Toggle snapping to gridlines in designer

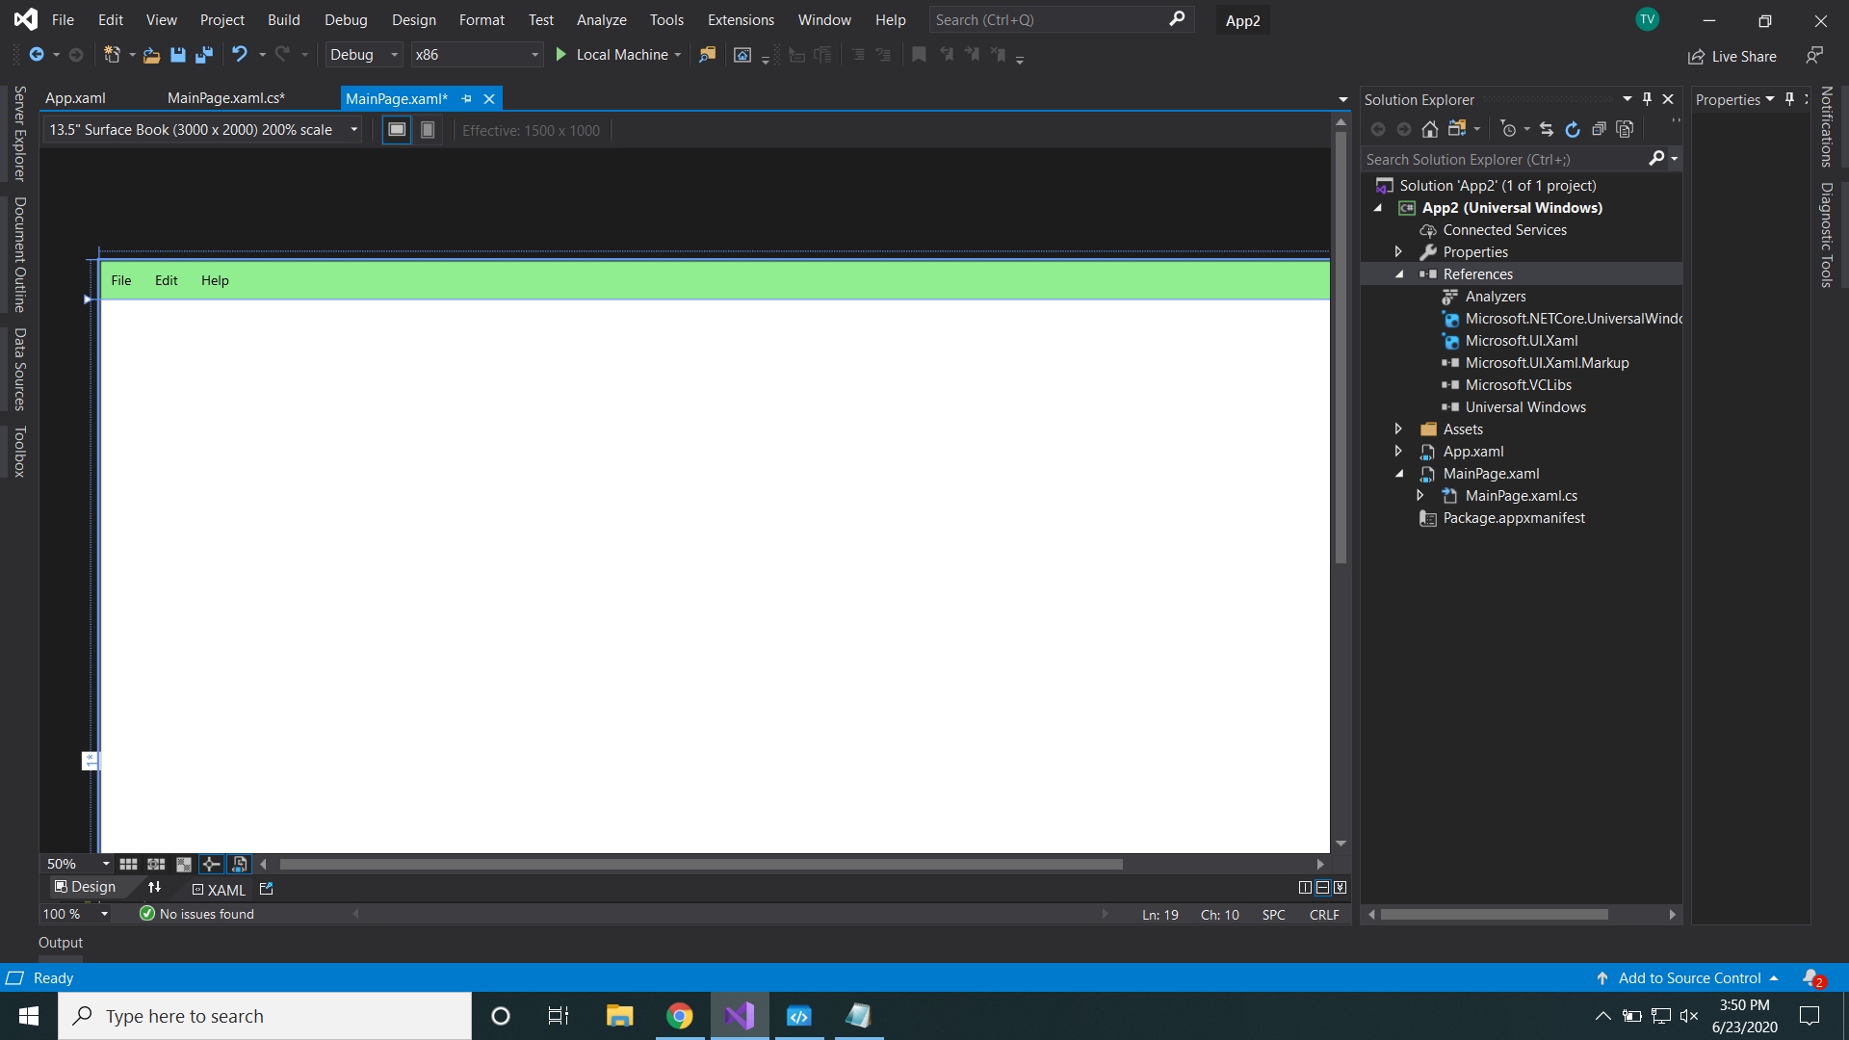tap(155, 864)
